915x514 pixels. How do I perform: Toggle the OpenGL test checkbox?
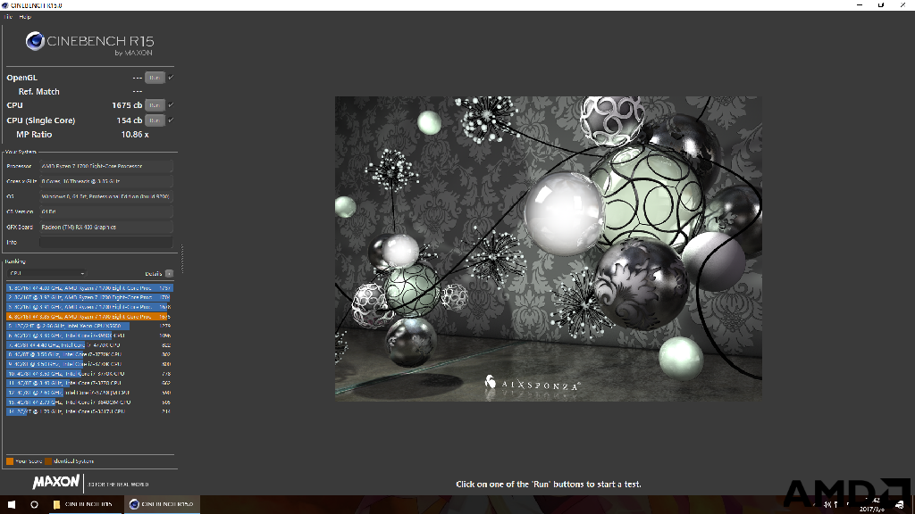click(171, 77)
